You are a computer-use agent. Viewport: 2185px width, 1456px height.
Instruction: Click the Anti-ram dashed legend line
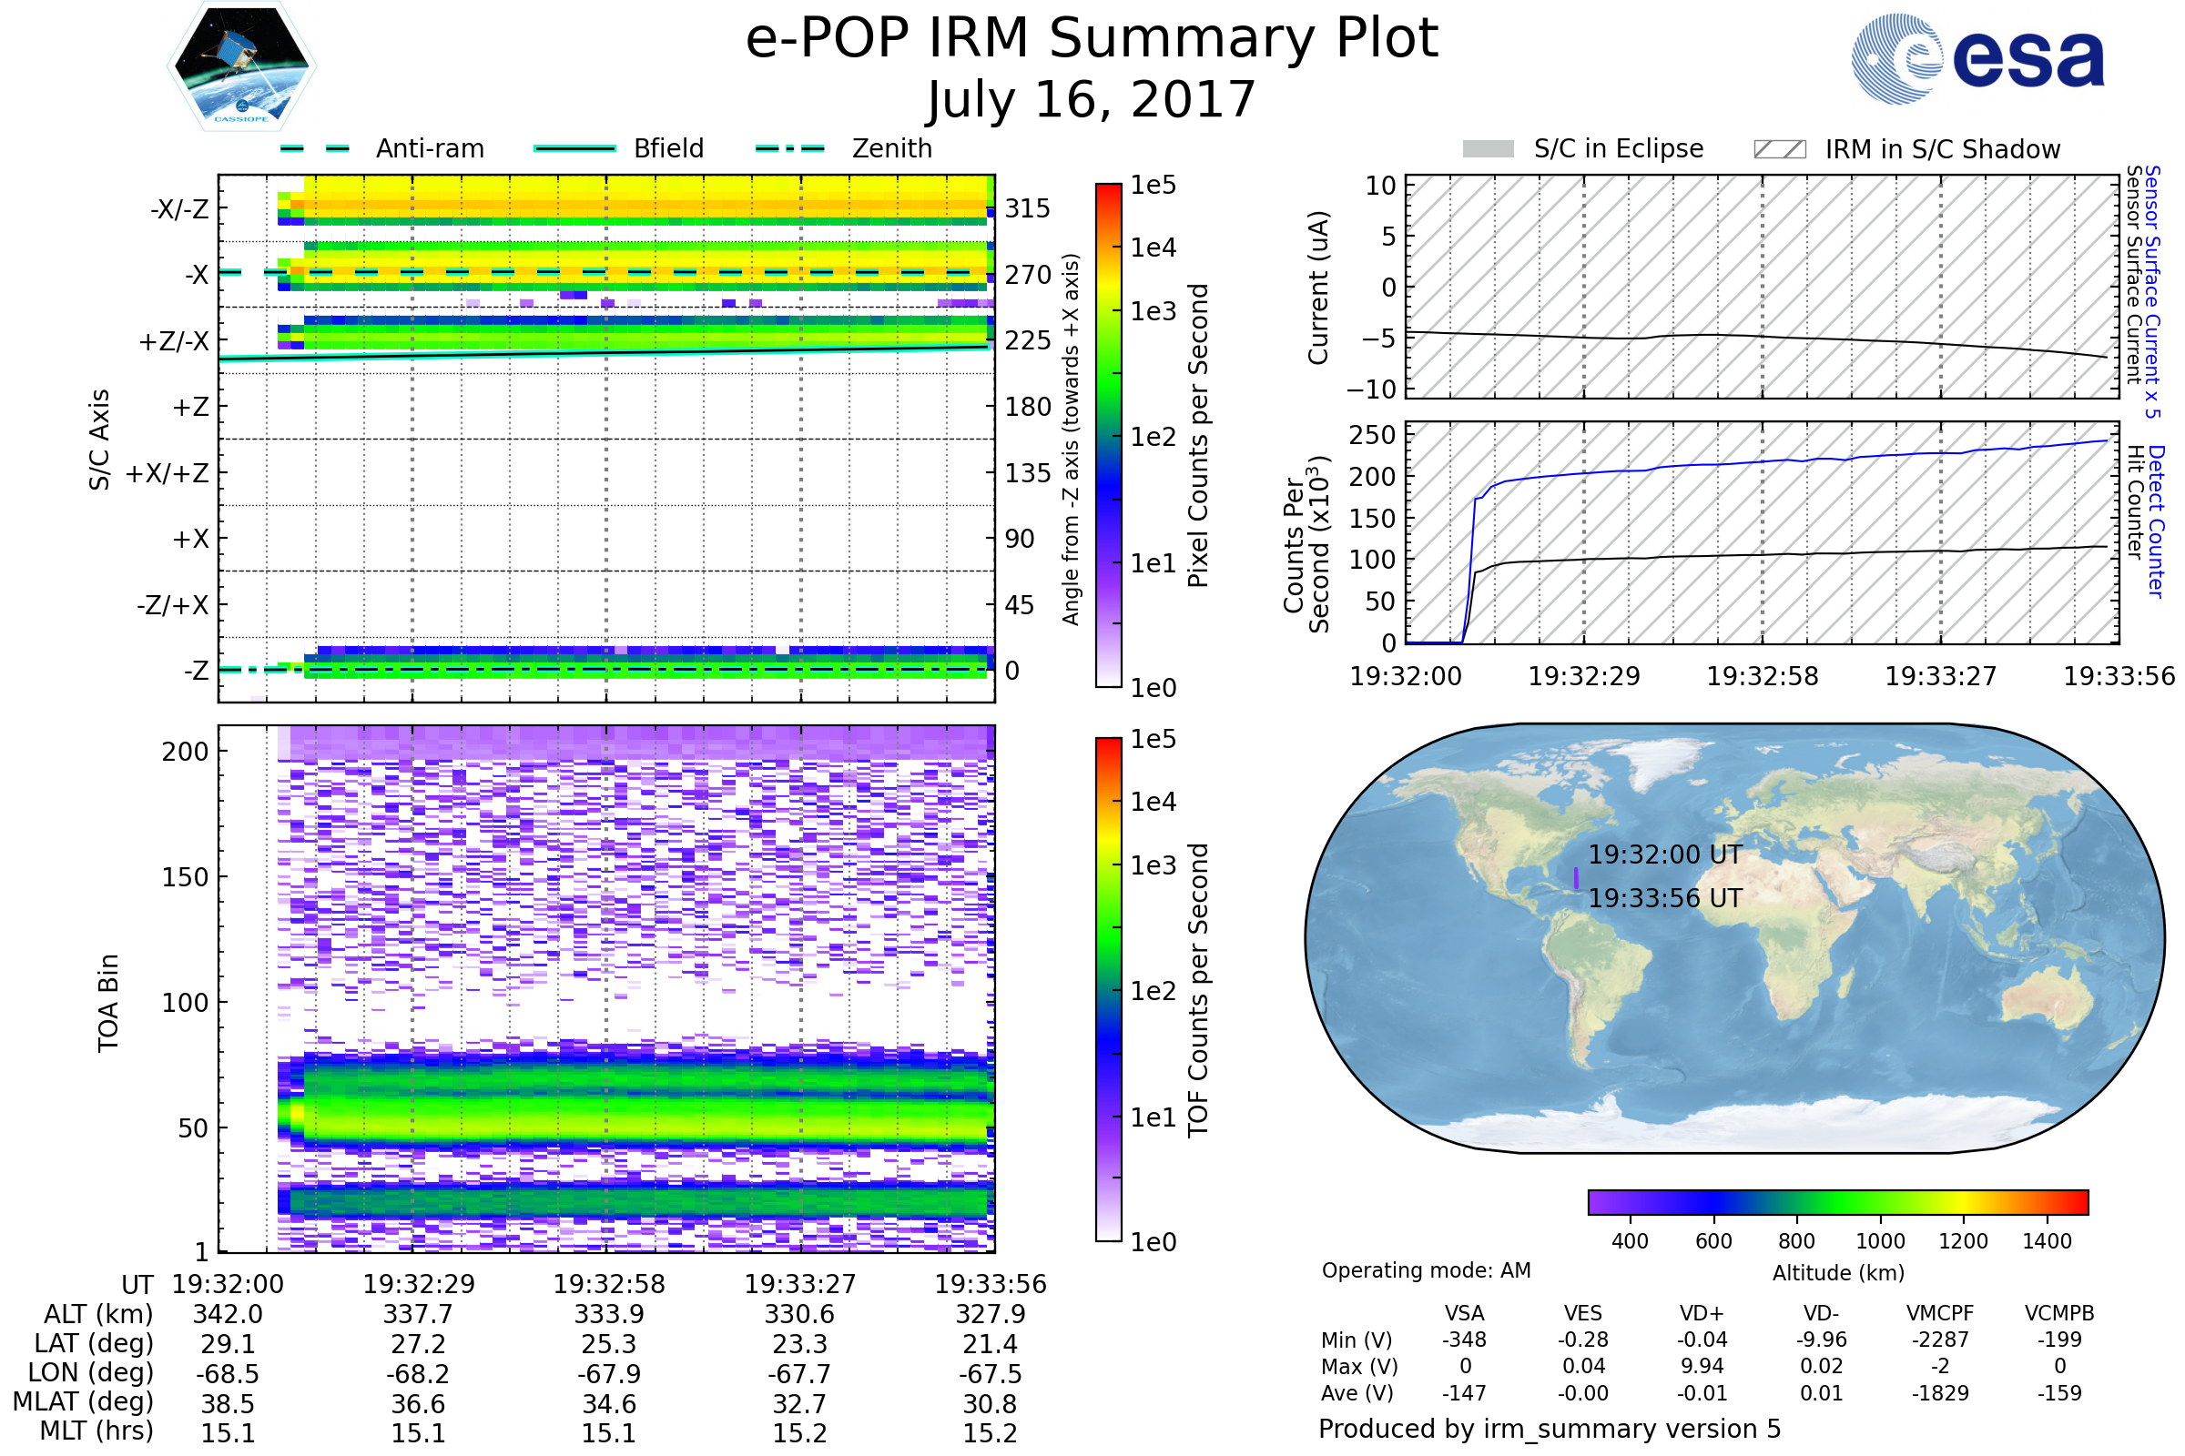point(315,148)
